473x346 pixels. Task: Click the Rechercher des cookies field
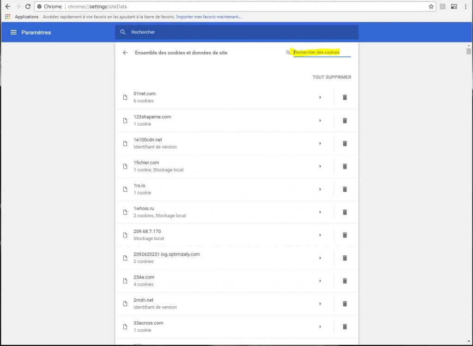[x=322, y=53]
